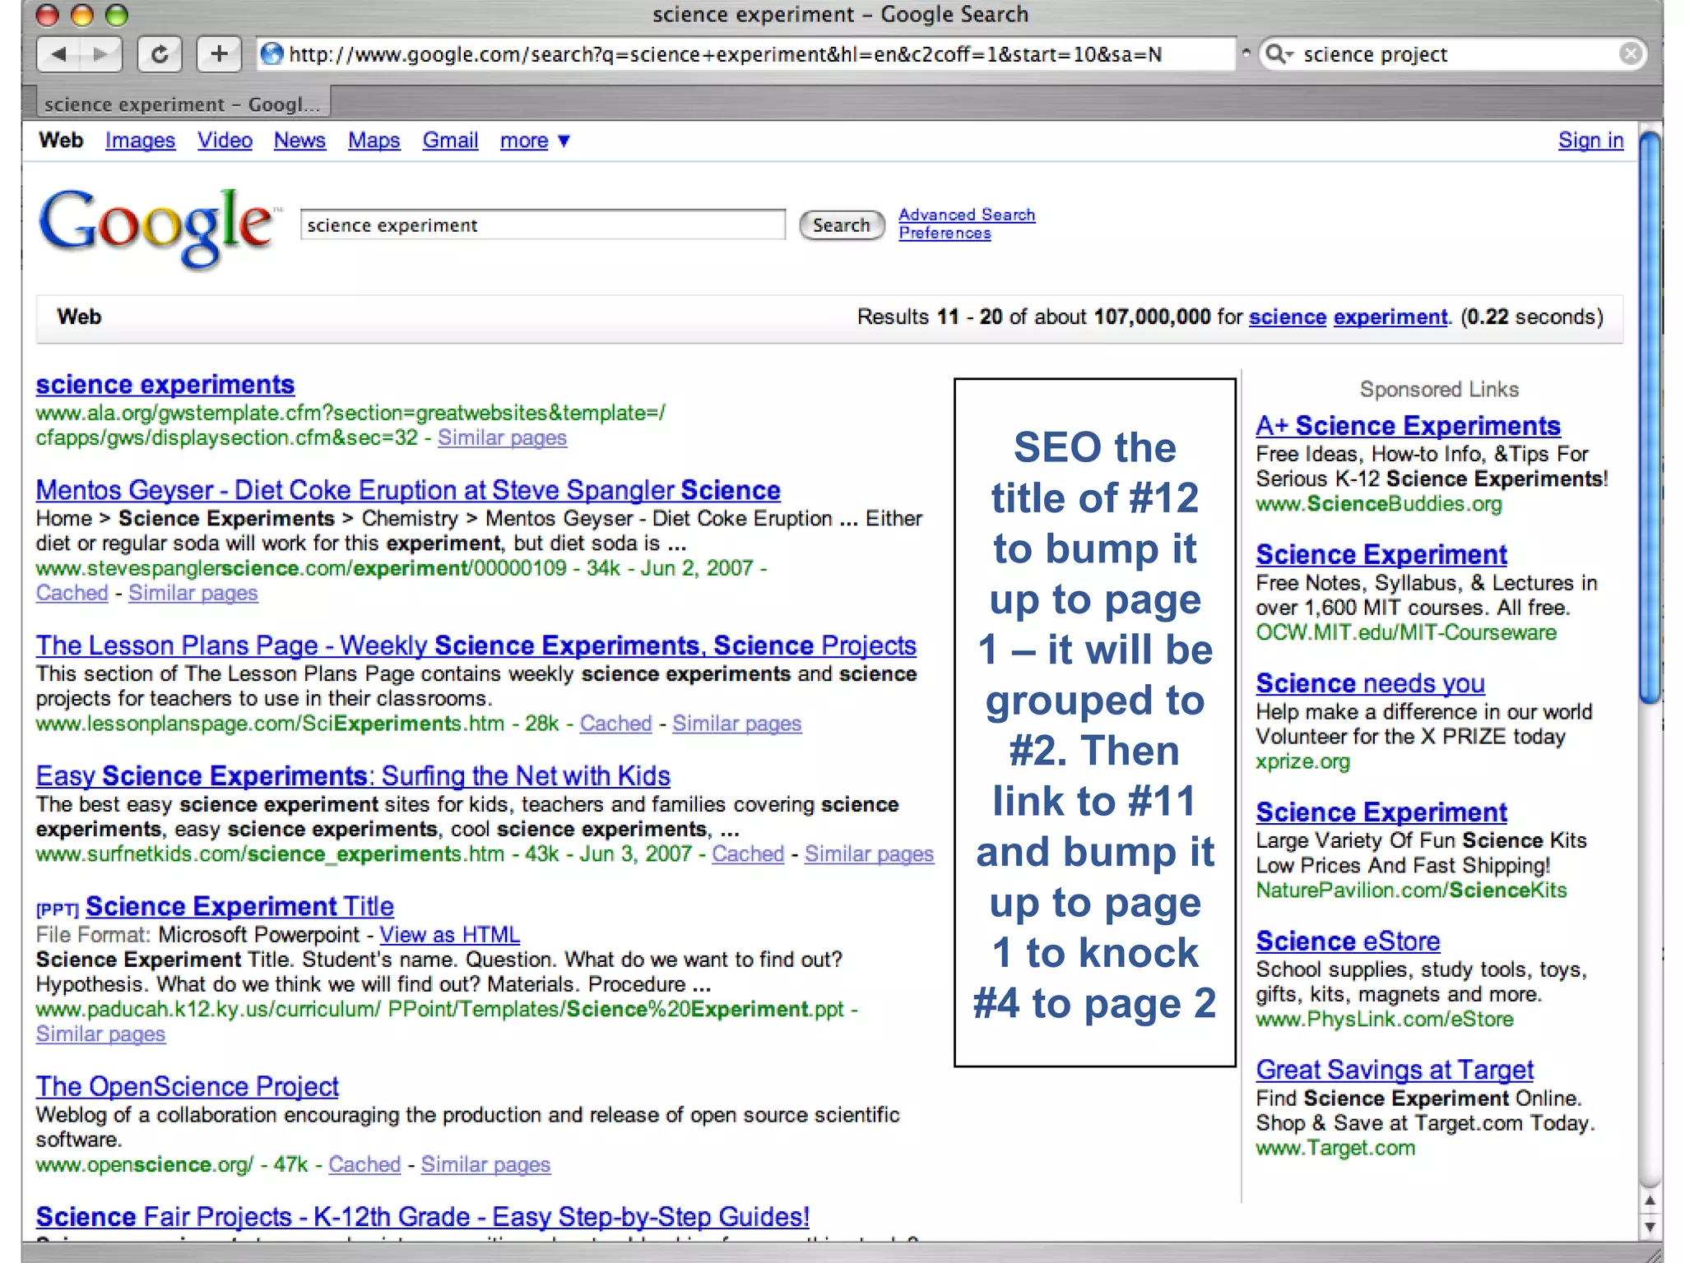Open Great Savings at Target ad
This screenshot has width=1685, height=1263.
coord(1395,1070)
